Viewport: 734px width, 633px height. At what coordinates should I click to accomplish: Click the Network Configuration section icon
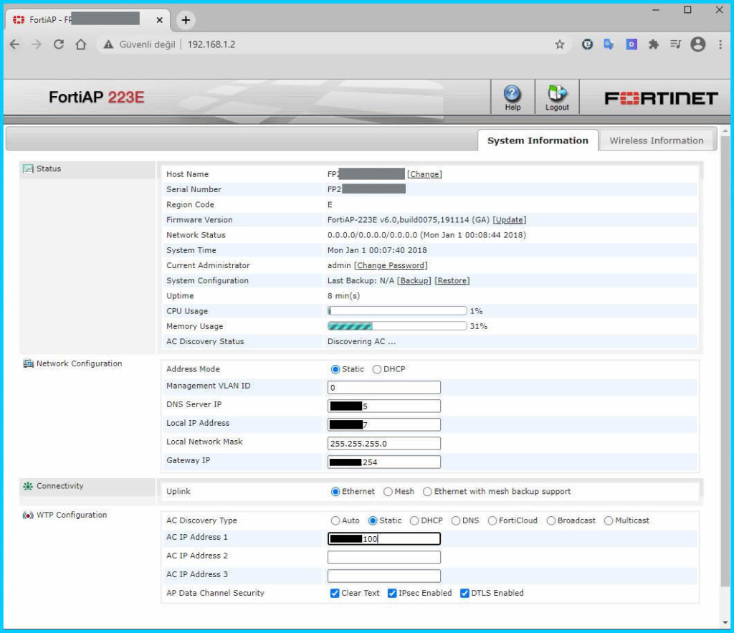[28, 363]
